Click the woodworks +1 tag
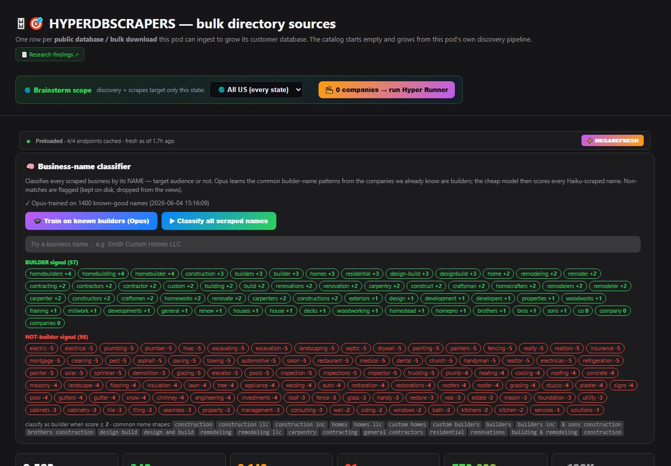Screen dimensions: 671x466 583,298
